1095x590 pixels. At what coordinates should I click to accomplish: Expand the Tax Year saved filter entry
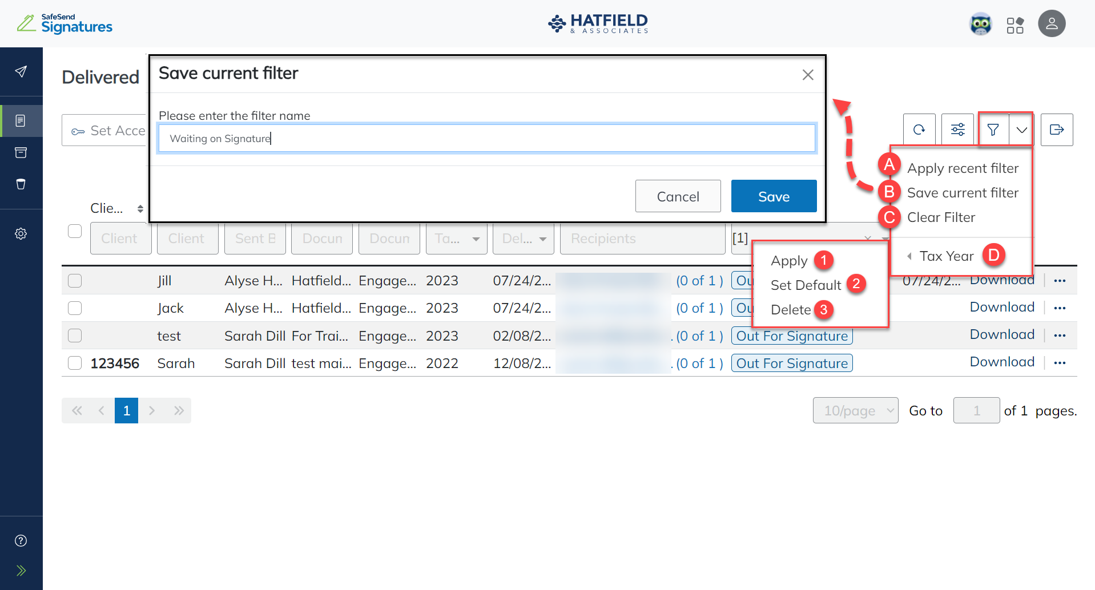pyautogui.click(x=945, y=256)
